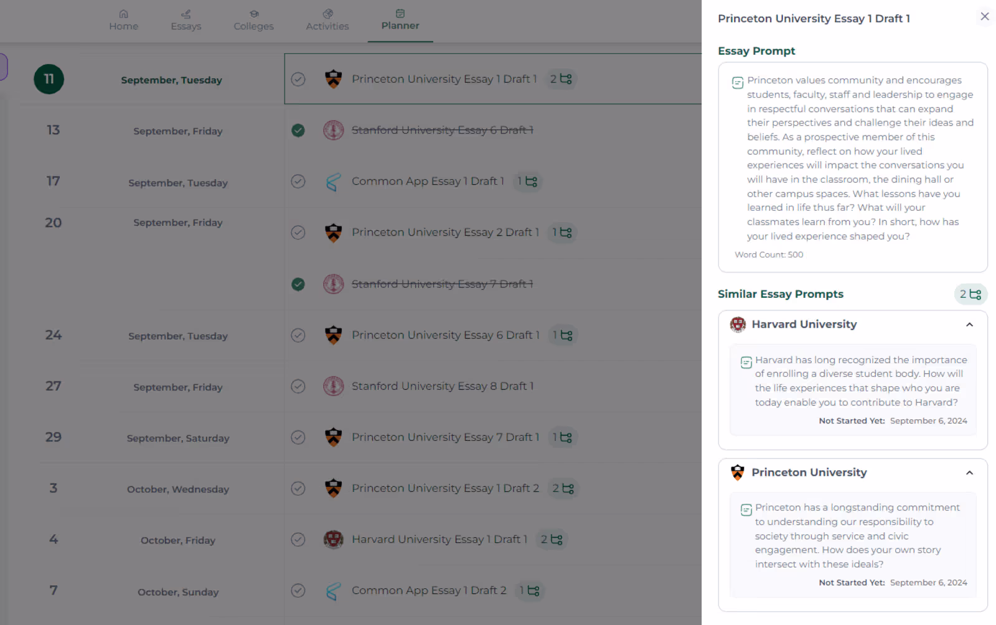Click the 'Word Count: 500' label
The width and height of the screenshot is (996, 625).
click(769, 254)
